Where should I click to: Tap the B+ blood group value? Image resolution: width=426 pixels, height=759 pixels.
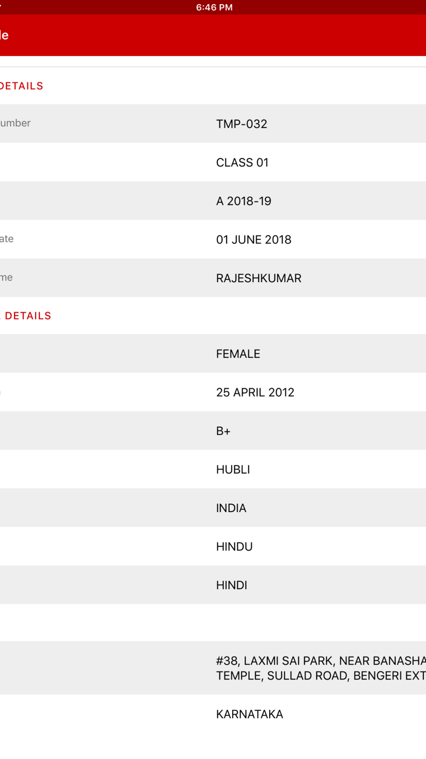click(x=223, y=431)
